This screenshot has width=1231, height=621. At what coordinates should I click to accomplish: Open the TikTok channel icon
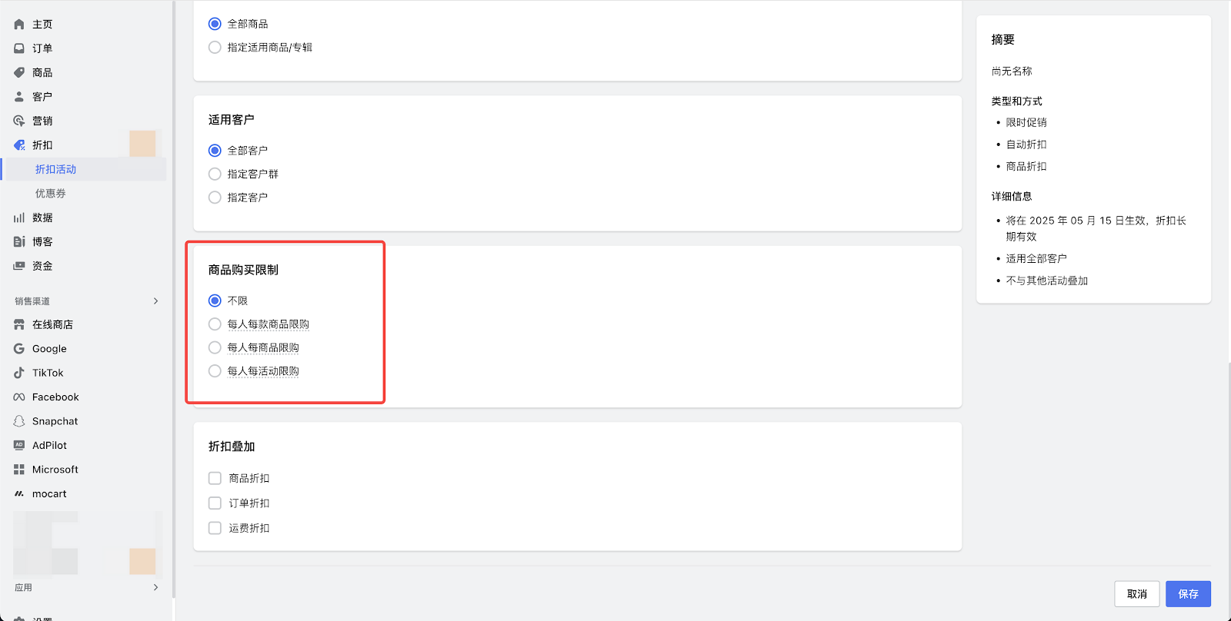pyautogui.click(x=19, y=373)
